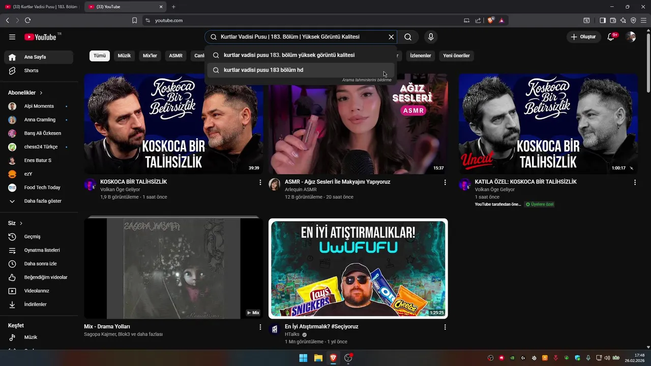
Task: Open Geçmiş history
Action: 39,237
